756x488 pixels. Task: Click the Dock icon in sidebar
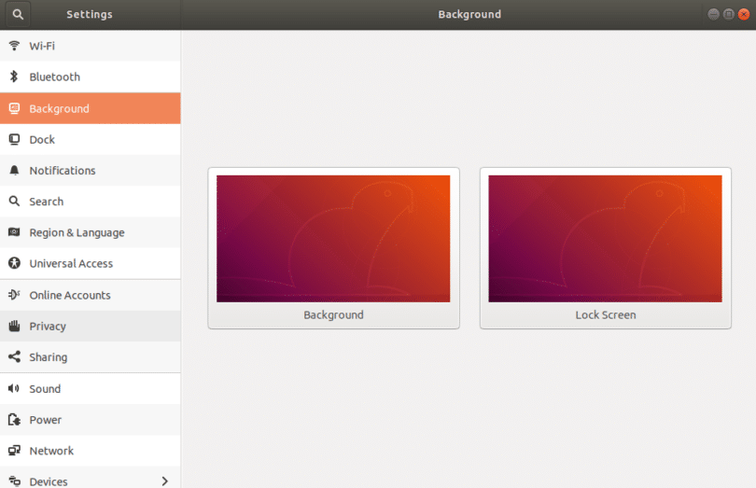click(x=14, y=139)
